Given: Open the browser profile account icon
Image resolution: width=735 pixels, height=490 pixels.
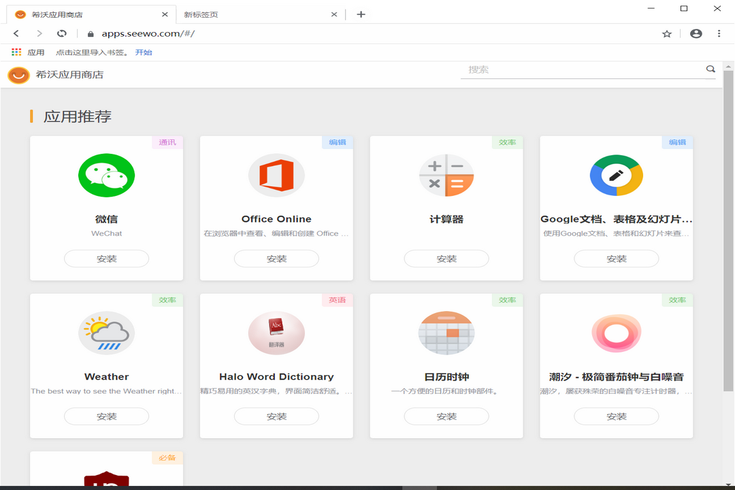Looking at the screenshot, I should (x=695, y=33).
